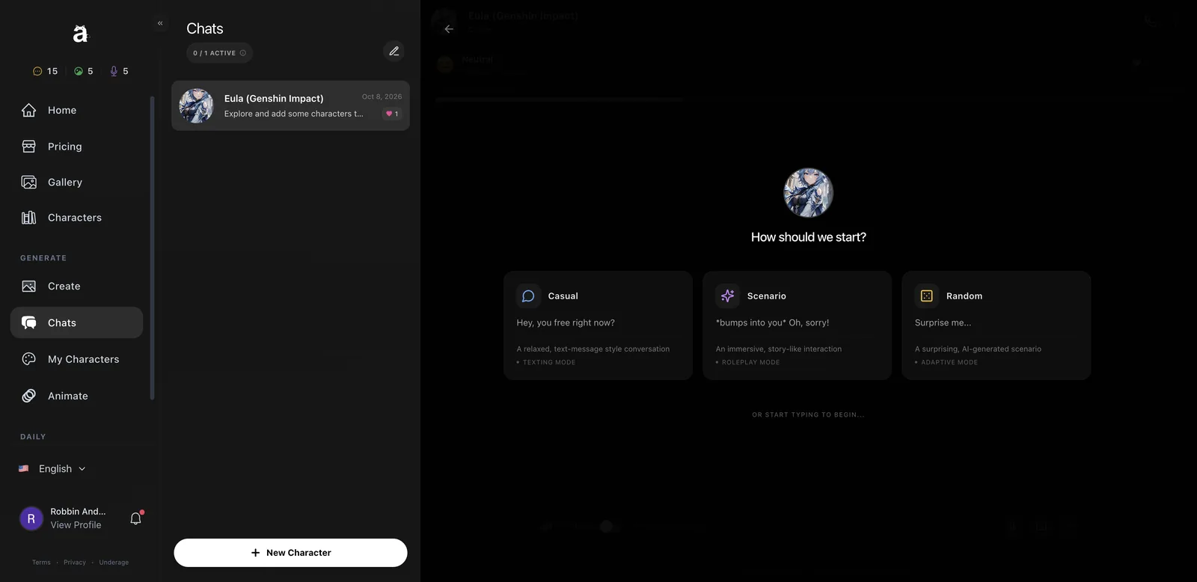Image resolution: width=1197 pixels, height=582 pixels.
Task: Click the "Oct 8, 2026" chat date
Action: point(382,97)
